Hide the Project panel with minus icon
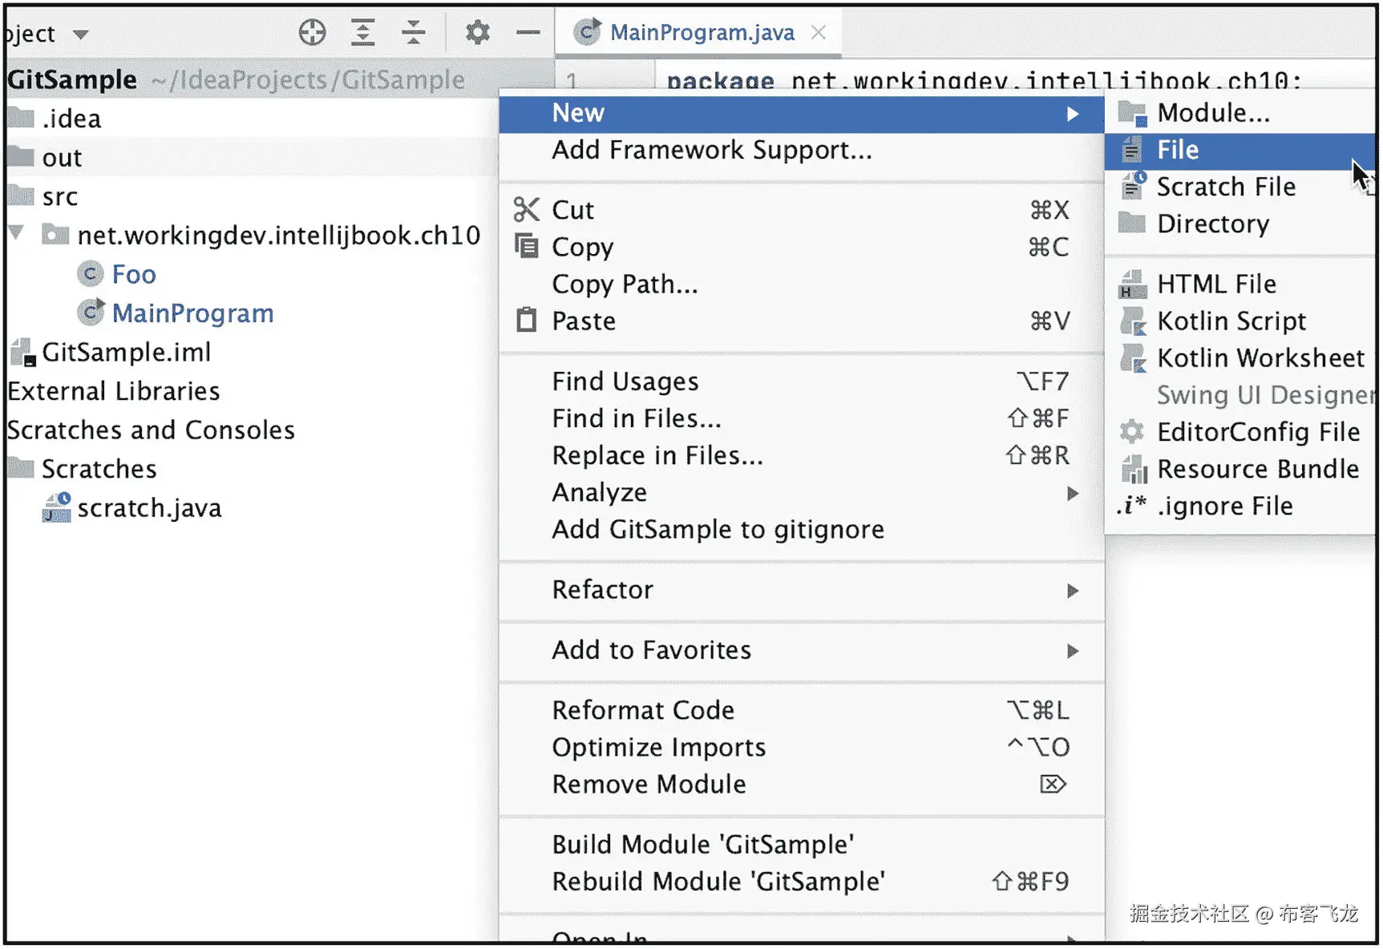 click(528, 33)
